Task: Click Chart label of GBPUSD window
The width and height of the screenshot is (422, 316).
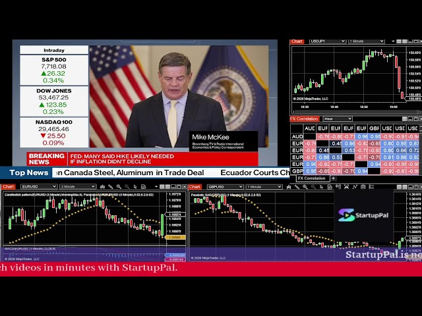Action: pos(195,187)
